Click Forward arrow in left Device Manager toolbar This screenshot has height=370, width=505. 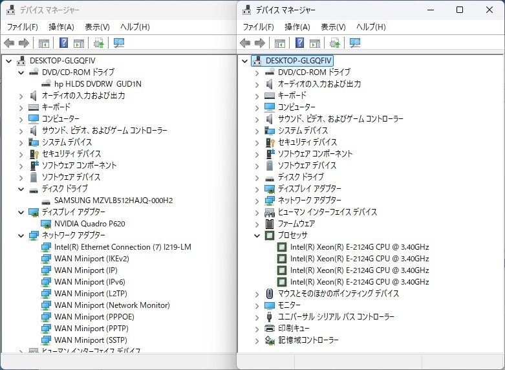24,43
